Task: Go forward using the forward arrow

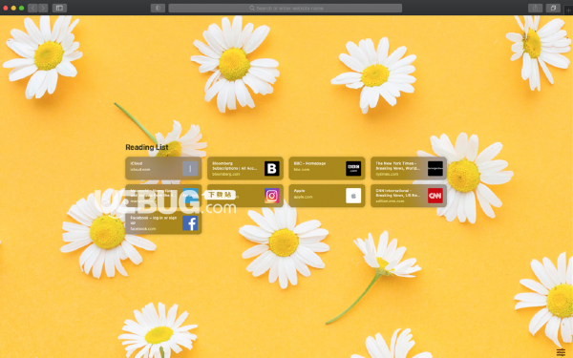Action: click(x=43, y=8)
